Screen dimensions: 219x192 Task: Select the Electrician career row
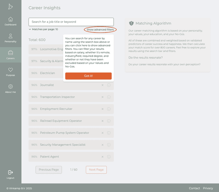[x=46, y=73]
